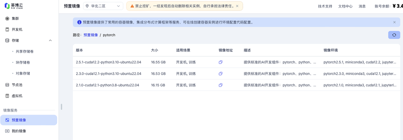Image resolution: width=403 pixels, height=140 pixels.
Task: Click 预置镜像 breadcrumb link
Action: (91, 35)
